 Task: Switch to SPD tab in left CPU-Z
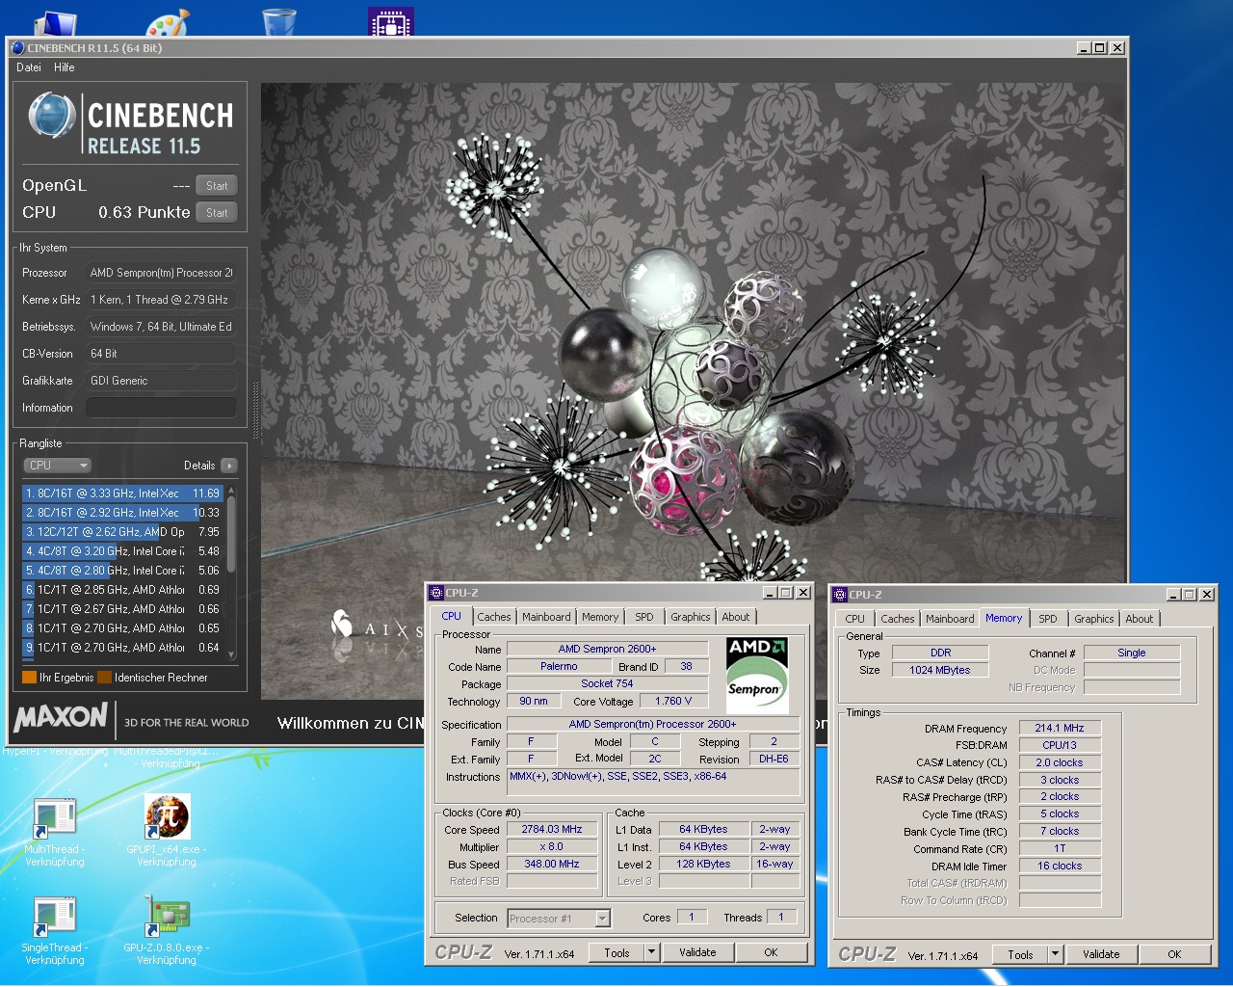[644, 617]
